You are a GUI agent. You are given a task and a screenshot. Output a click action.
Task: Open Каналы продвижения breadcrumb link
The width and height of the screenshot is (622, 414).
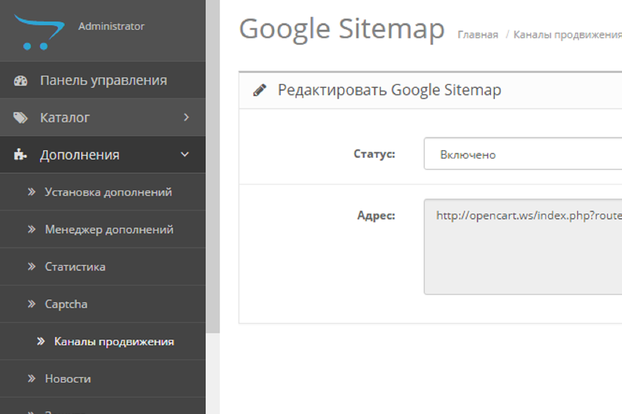(568, 35)
